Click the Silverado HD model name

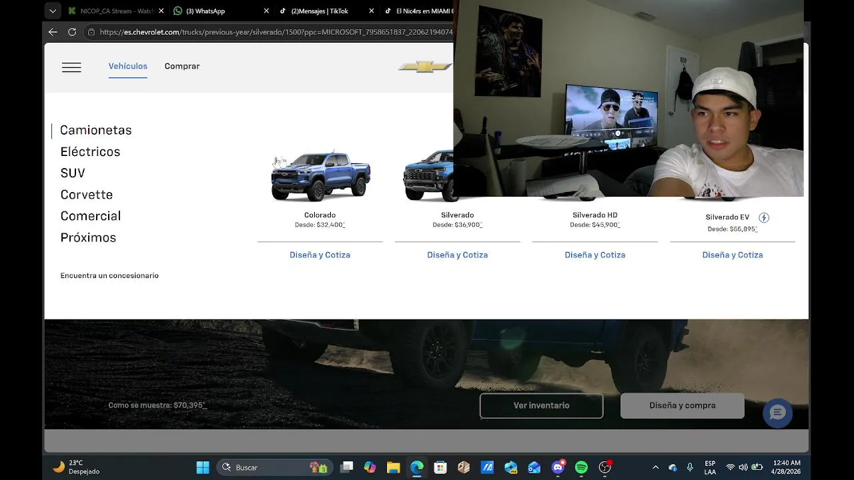tap(595, 215)
